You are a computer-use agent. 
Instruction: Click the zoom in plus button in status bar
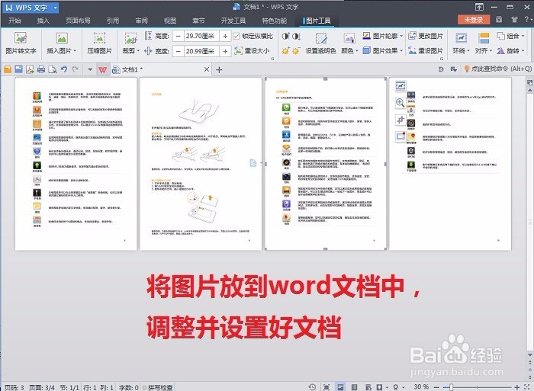point(517,387)
